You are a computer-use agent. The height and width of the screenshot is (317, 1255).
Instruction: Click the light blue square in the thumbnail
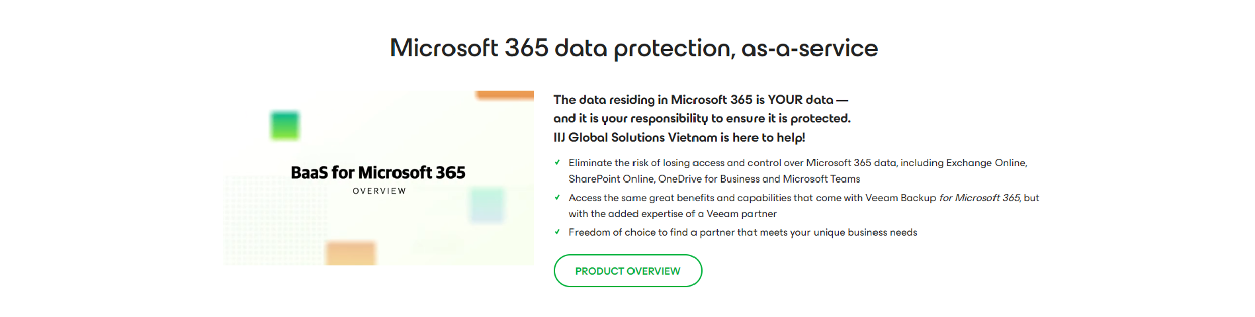[487, 205]
